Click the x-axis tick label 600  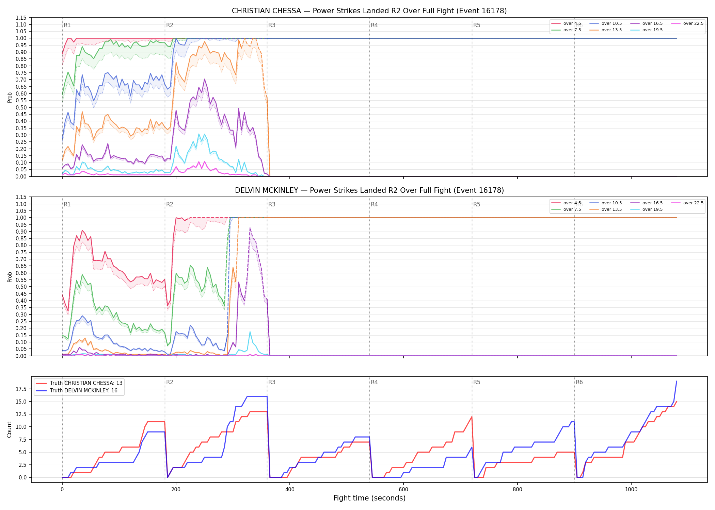[403, 490]
